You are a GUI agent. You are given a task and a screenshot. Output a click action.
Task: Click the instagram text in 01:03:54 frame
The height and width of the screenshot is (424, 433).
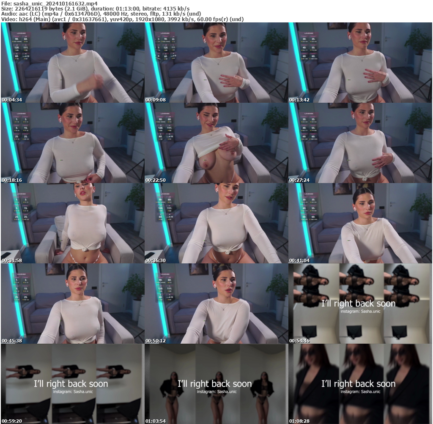pos(216,392)
